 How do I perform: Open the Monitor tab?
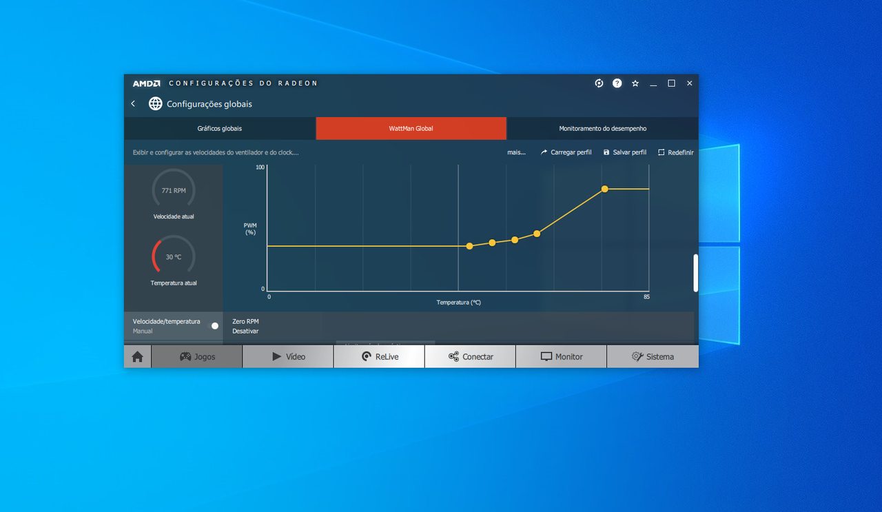click(x=561, y=356)
